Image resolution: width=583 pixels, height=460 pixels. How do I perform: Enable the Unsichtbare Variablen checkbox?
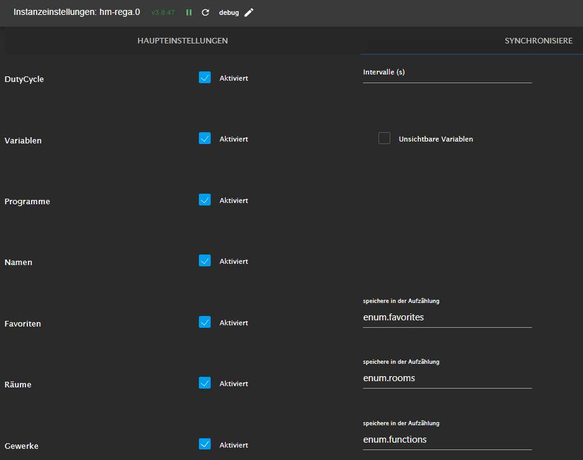[x=385, y=138]
